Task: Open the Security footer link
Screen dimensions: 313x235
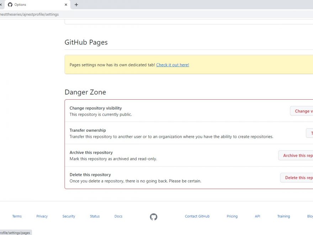Action: click(x=69, y=216)
